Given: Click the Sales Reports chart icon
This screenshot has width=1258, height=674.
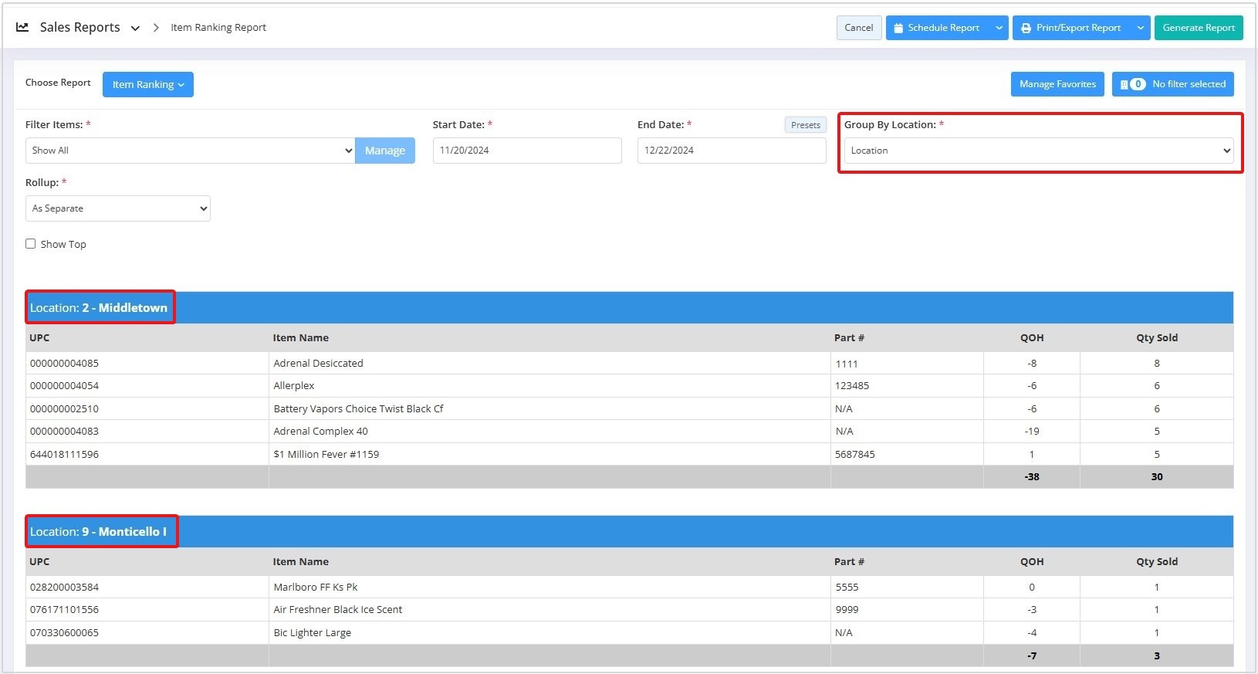Looking at the screenshot, I should pyautogui.click(x=22, y=27).
